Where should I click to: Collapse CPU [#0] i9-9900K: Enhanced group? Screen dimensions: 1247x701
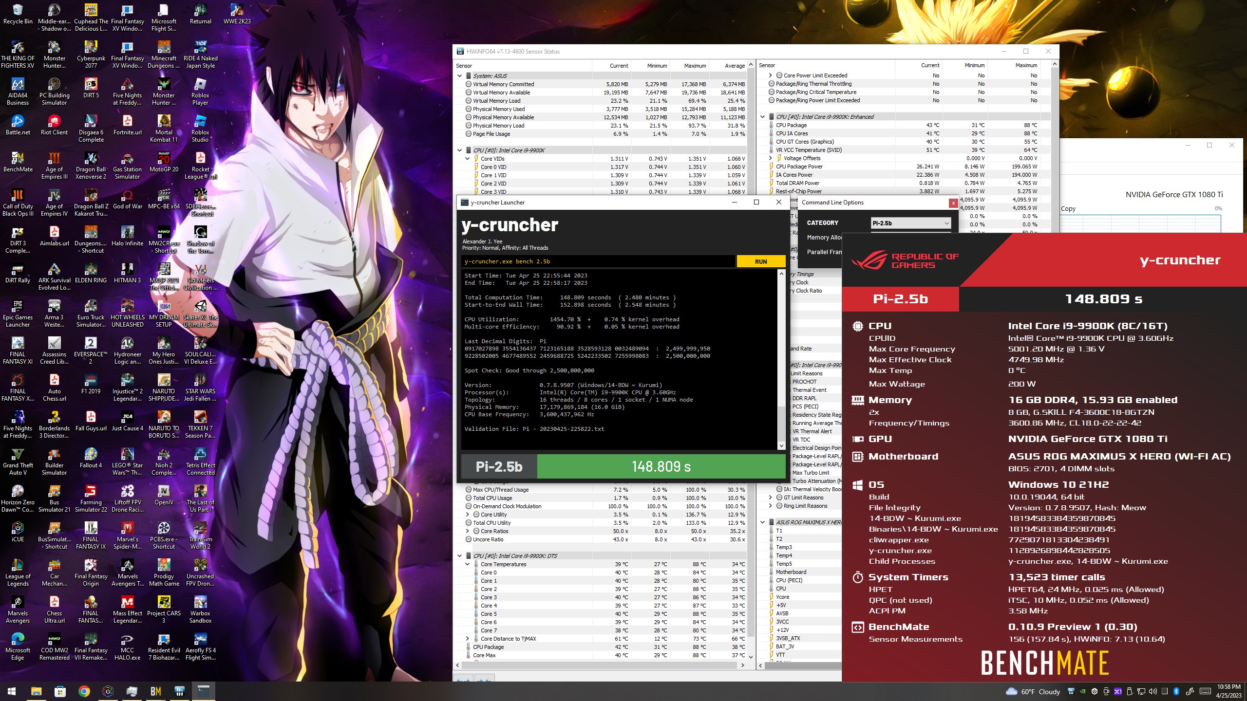pyautogui.click(x=762, y=117)
